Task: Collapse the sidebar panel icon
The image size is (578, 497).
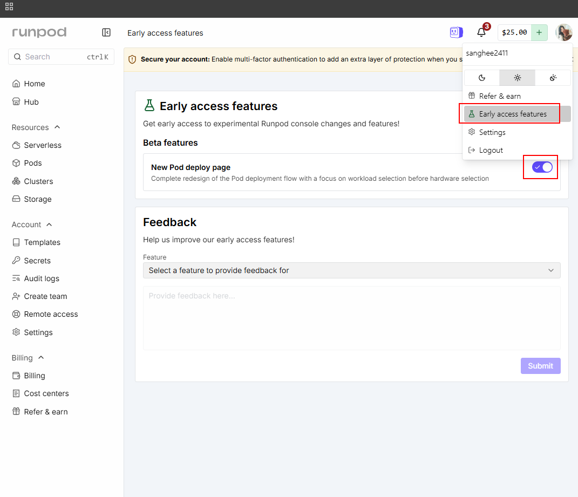Action: [x=106, y=32]
